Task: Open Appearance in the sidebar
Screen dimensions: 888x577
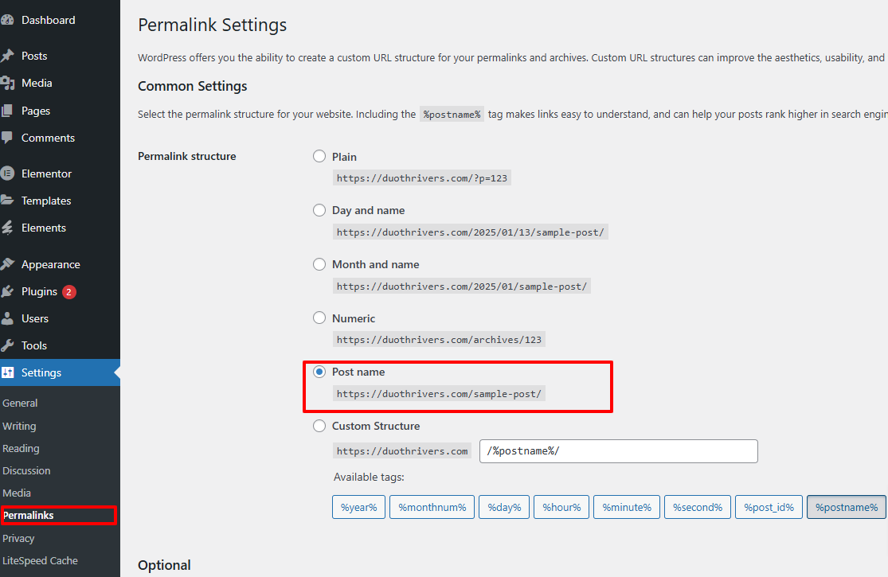Action: click(51, 265)
